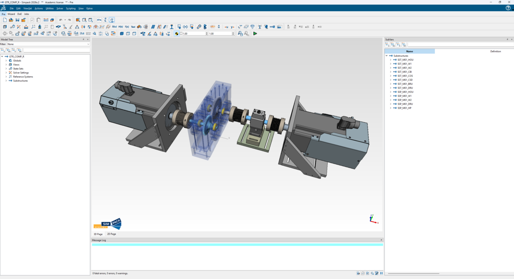Click the pause icon in message log status bar
514x279 pixels.
[x=381, y=273]
